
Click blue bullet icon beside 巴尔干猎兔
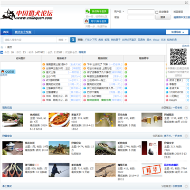[x=84, y=92]
